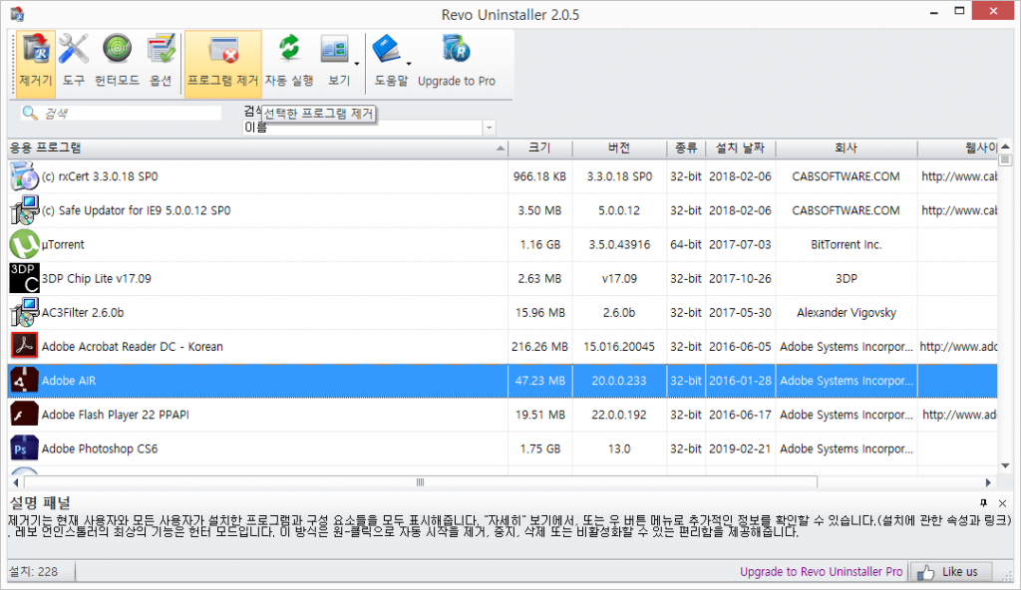Open the 옵션 options dialog
This screenshot has height=590, width=1021.
[x=161, y=63]
